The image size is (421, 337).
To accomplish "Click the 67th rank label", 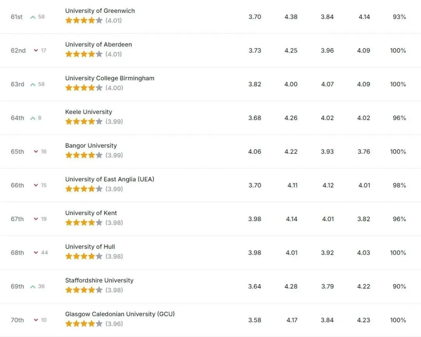I will [17, 219].
